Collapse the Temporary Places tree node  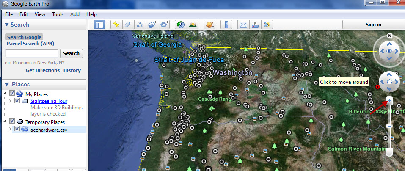[5, 121]
